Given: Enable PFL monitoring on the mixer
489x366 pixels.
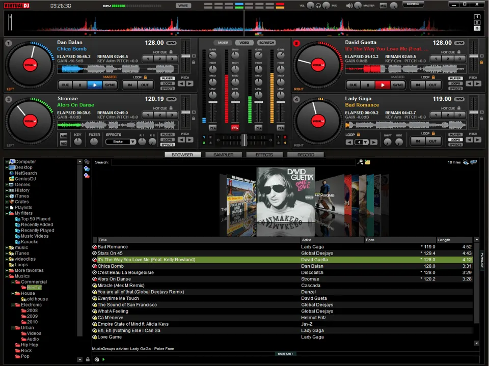Looking at the screenshot, I should tap(213, 127).
